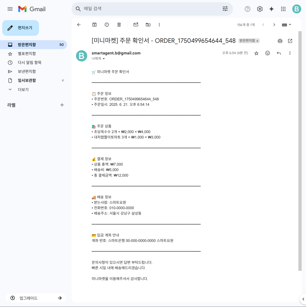Go to the 임시보관함 drafts folder
Image resolution: width=306 pixels, height=307 pixels.
pyautogui.click(x=27, y=80)
